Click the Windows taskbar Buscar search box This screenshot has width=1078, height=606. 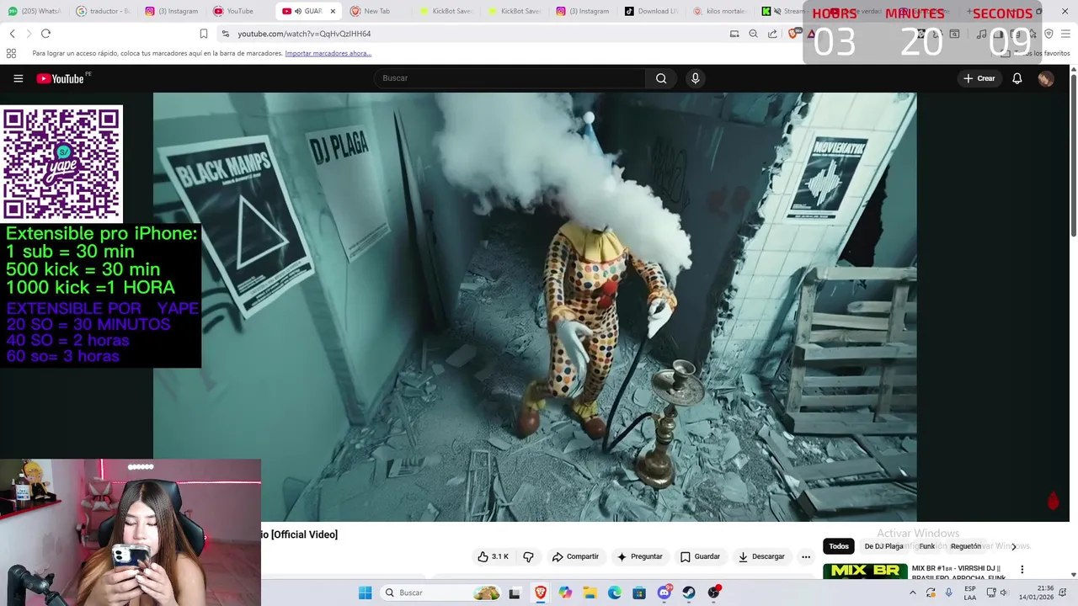[441, 593]
